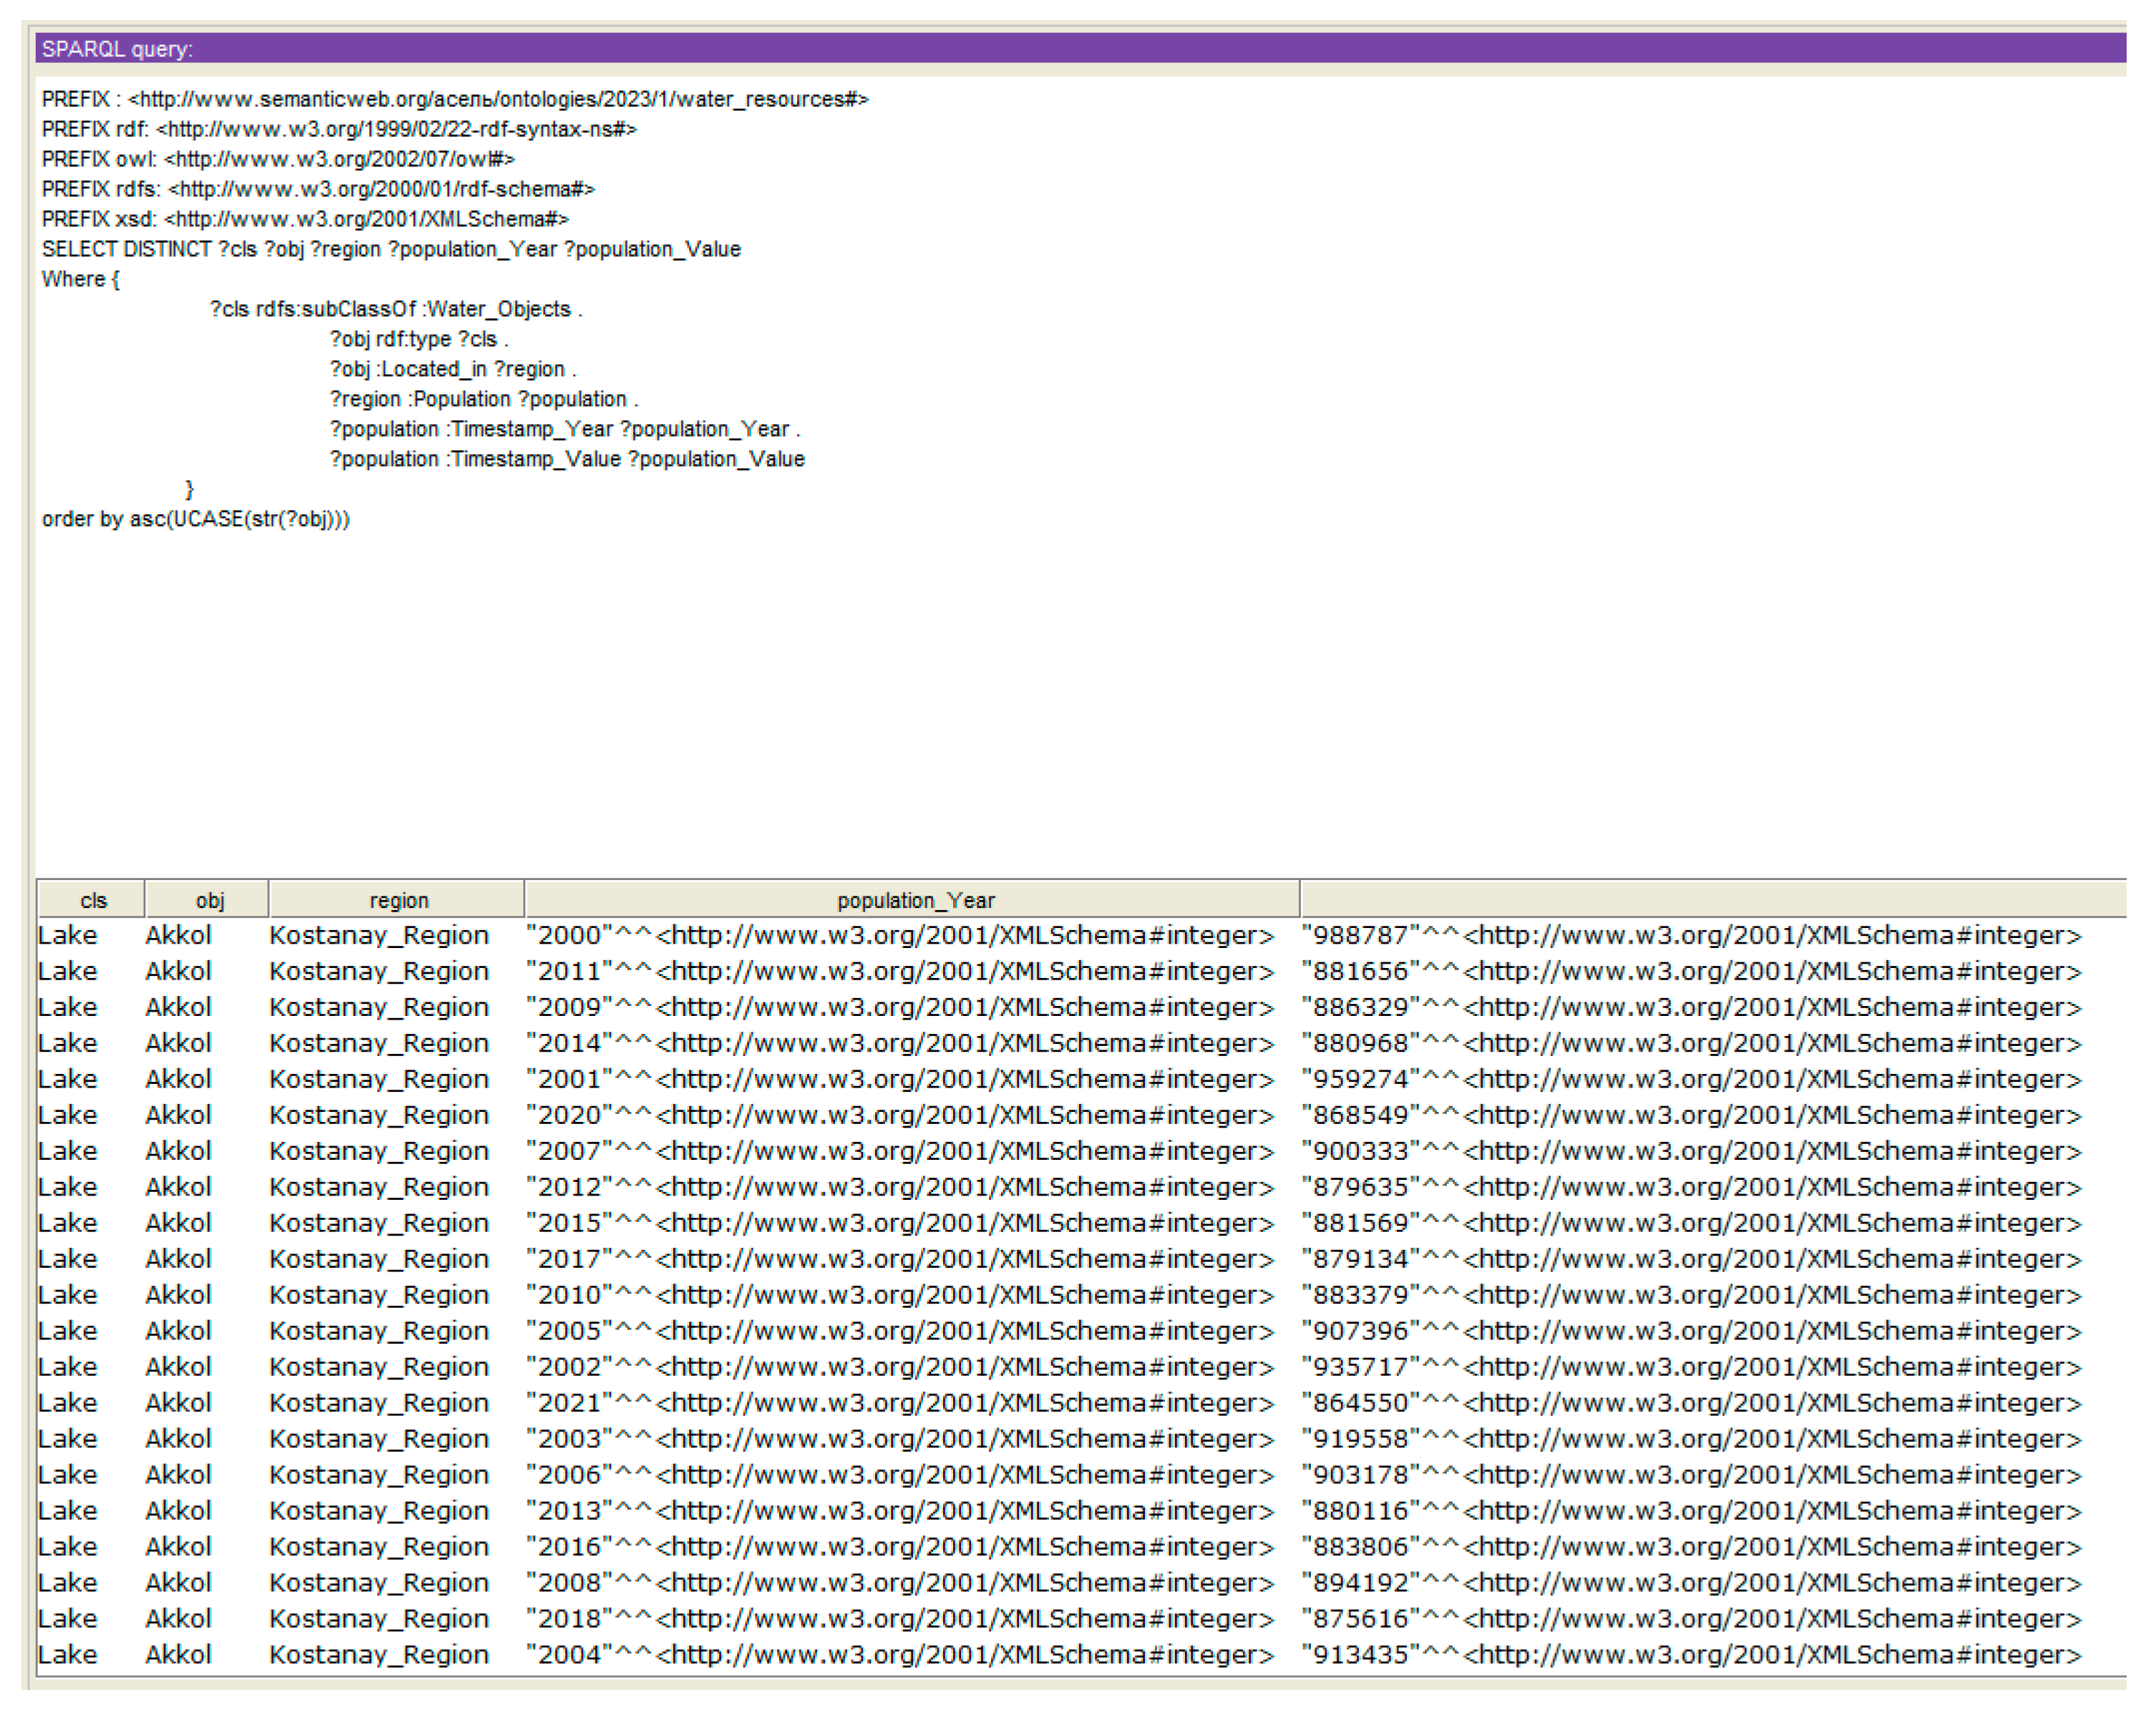Click the cls column header
Image resolution: width=2156 pixels, height=1715 pixels.
pos(92,900)
